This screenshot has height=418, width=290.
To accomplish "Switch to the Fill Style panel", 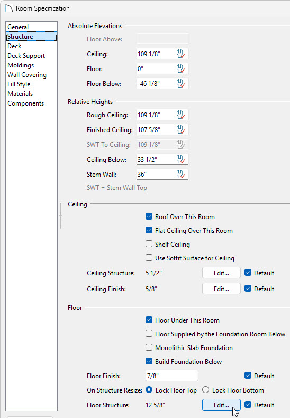I will tap(31, 84).
